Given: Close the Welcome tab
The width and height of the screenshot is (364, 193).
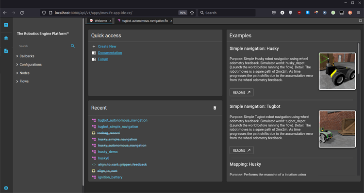Looking at the screenshot, I should click(110, 21).
